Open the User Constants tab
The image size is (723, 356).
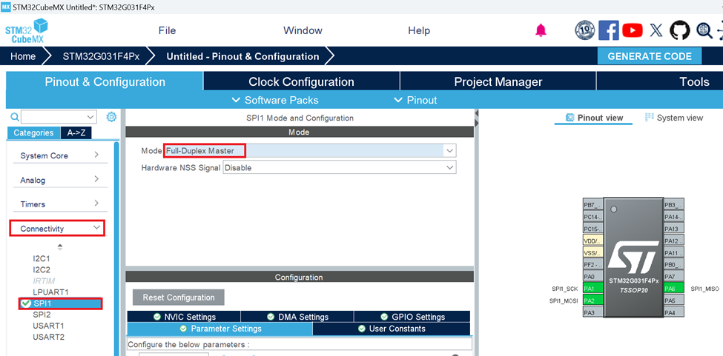click(392, 329)
